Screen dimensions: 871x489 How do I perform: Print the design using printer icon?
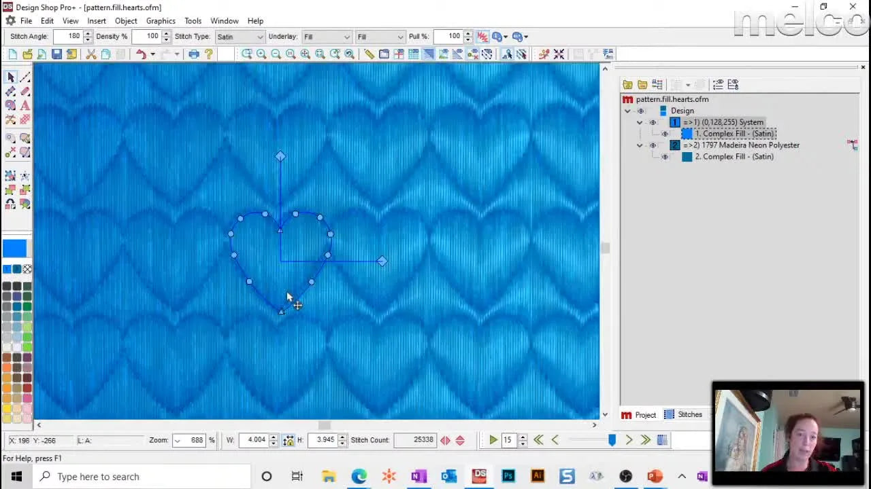click(x=194, y=54)
